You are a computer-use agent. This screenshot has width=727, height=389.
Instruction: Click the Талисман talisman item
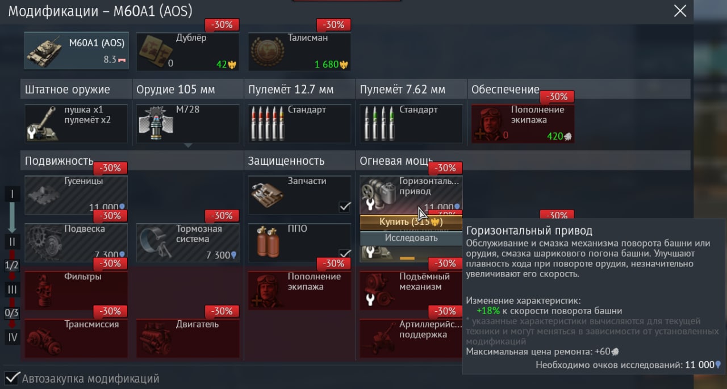(299, 51)
